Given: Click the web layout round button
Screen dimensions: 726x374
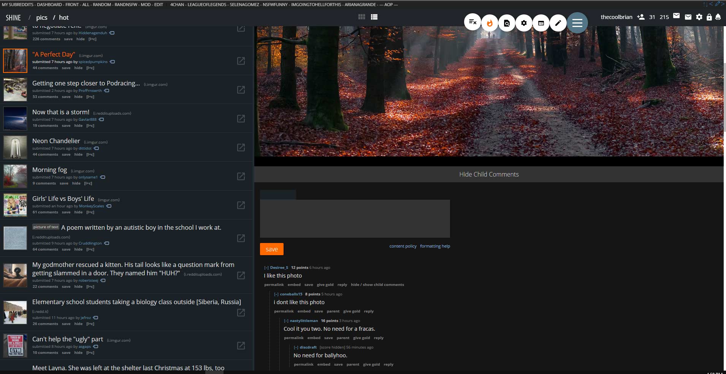Looking at the screenshot, I should pyautogui.click(x=541, y=23).
